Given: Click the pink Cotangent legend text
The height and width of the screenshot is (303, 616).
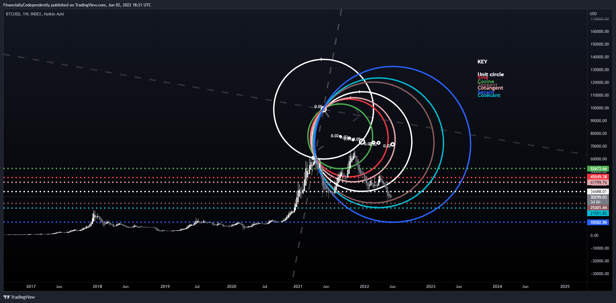Looking at the screenshot, I should pyautogui.click(x=490, y=88).
